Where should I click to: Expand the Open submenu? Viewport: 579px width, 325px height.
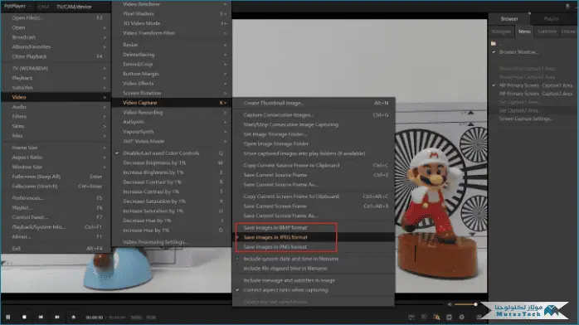point(56,27)
